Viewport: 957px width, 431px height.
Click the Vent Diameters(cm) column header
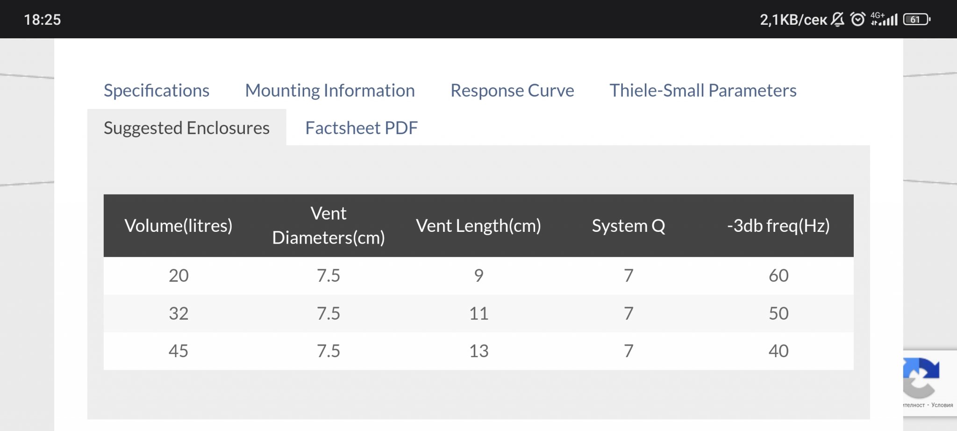point(329,226)
